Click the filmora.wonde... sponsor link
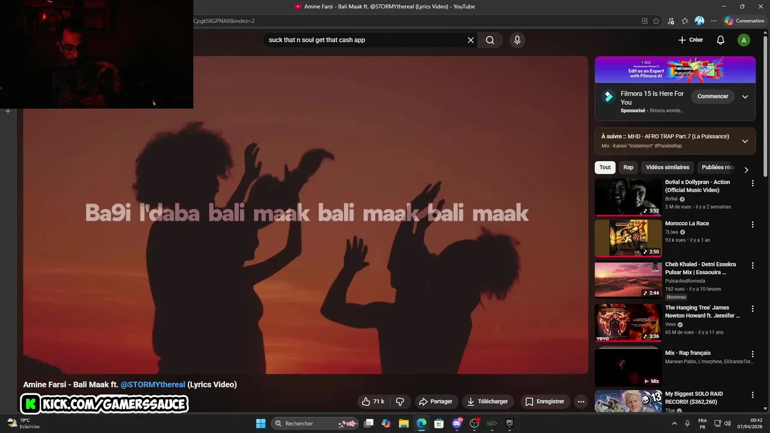 point(667,111)
